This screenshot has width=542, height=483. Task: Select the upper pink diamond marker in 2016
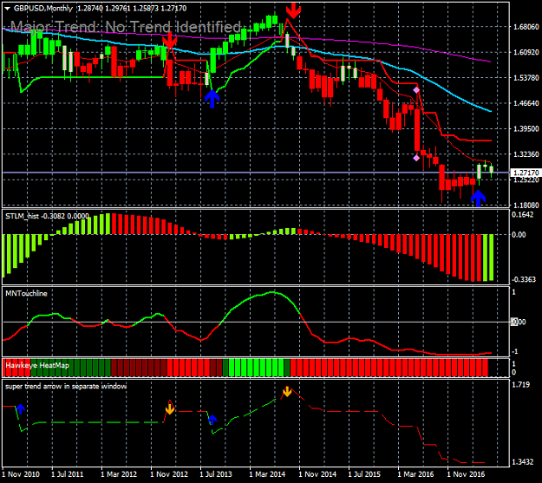[x=416, y=90]
